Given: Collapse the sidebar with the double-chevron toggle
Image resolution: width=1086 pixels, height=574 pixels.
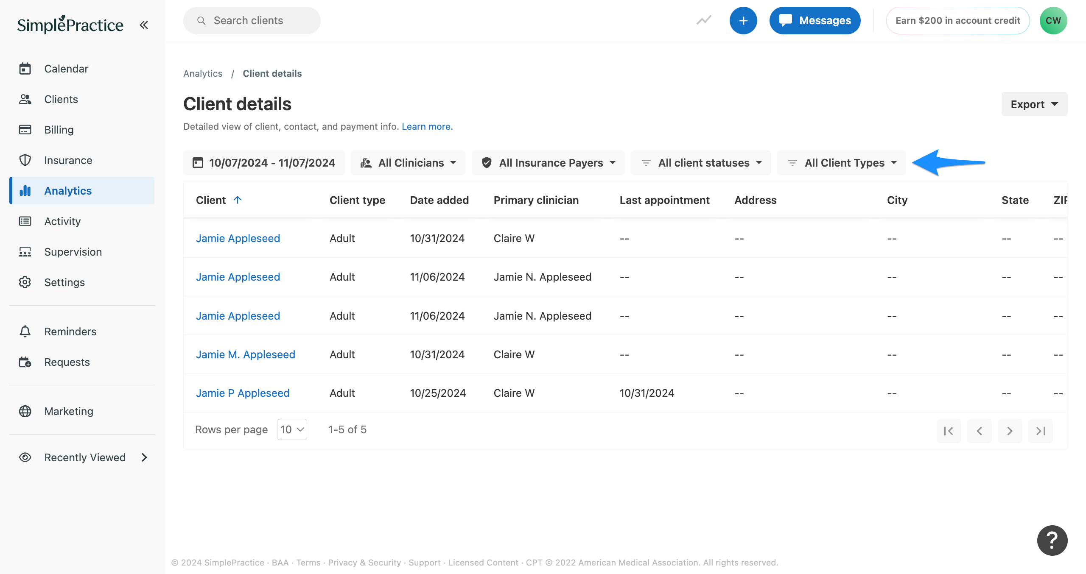Looking at the screenshot, I should (x=143, y=25).
